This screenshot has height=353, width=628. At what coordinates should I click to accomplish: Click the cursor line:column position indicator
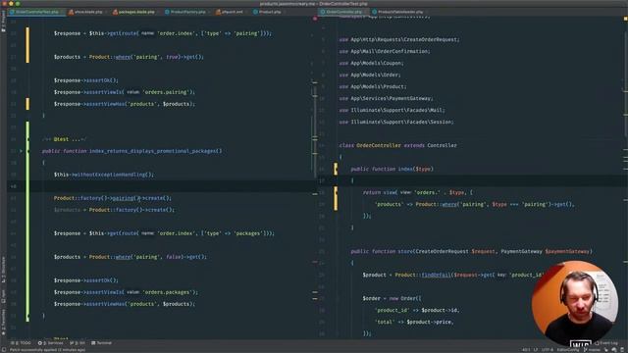526,350
